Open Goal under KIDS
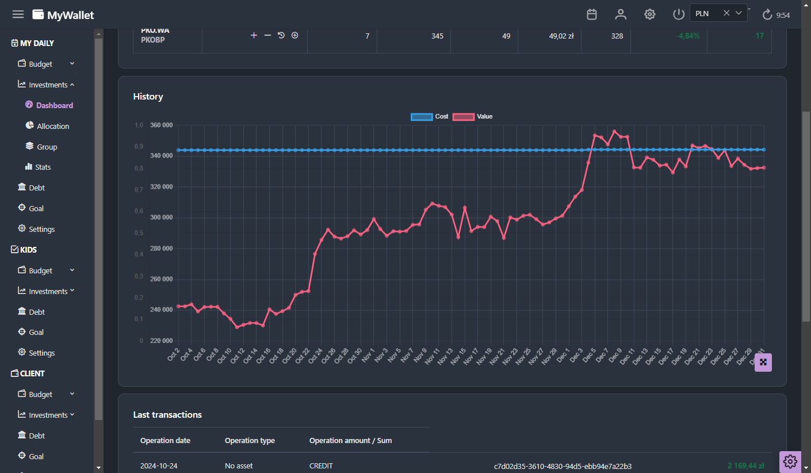This screenshot has width=811, height=473. tap(31, 332)
